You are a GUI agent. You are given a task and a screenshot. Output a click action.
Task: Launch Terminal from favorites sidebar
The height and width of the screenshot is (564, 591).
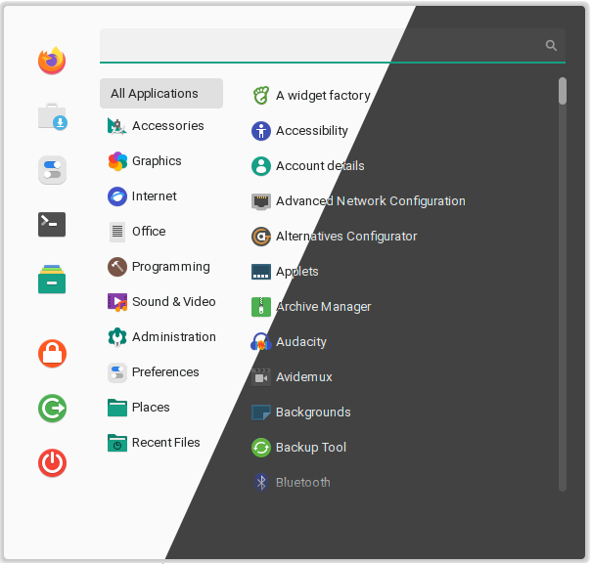52,225
